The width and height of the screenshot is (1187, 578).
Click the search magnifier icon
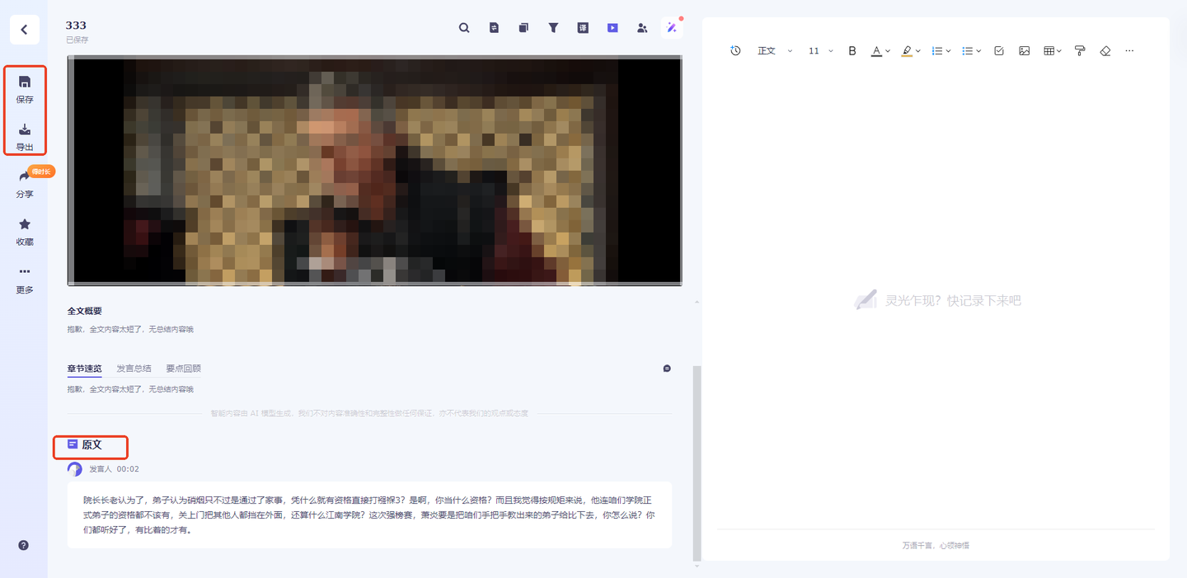coord(464,28)
